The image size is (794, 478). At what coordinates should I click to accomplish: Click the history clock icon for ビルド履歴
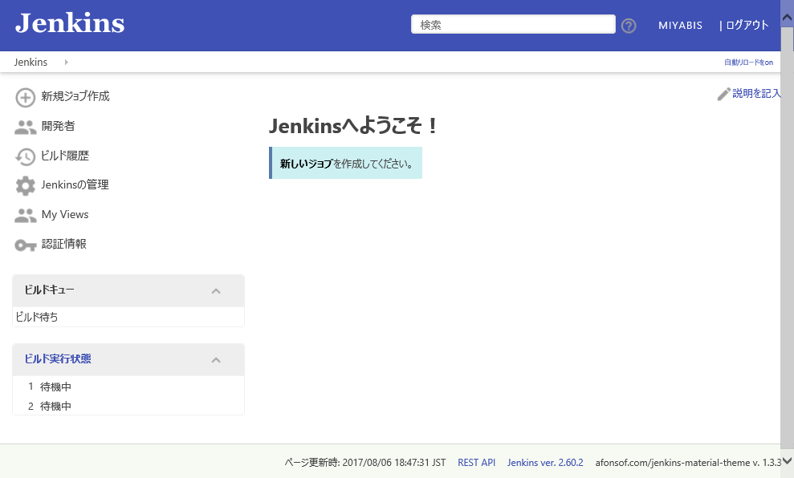tap(26, 157)
